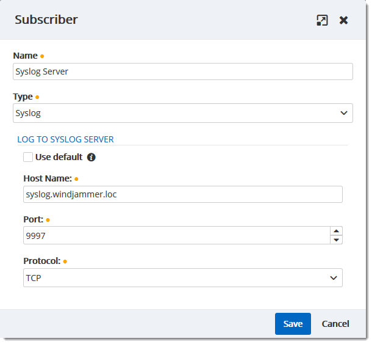The image size is (372, 344).
Task: Close the Subscriber dialog with X
Action: click(344, 20)
